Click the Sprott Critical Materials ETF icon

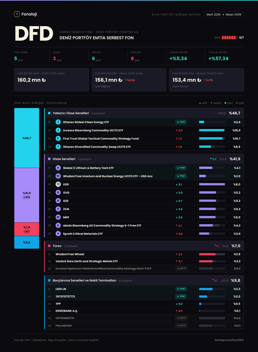coord(58,233)
